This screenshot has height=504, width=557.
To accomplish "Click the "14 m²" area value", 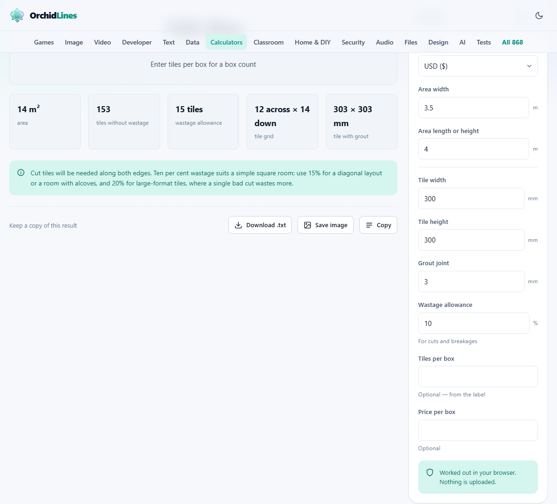I will coord(28,109).
